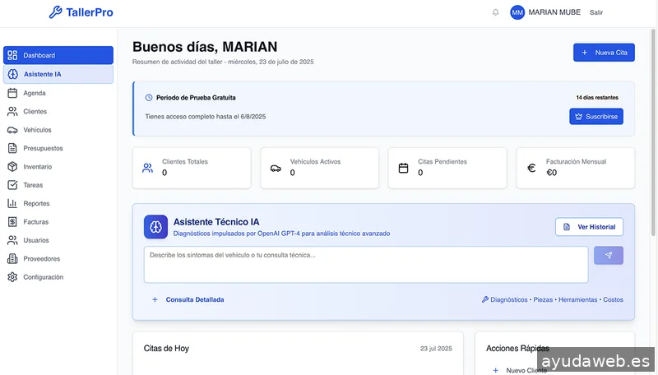658x375 pixels.
Task: Click the wrench icon beside Diagnósticos
Action: 485,299
